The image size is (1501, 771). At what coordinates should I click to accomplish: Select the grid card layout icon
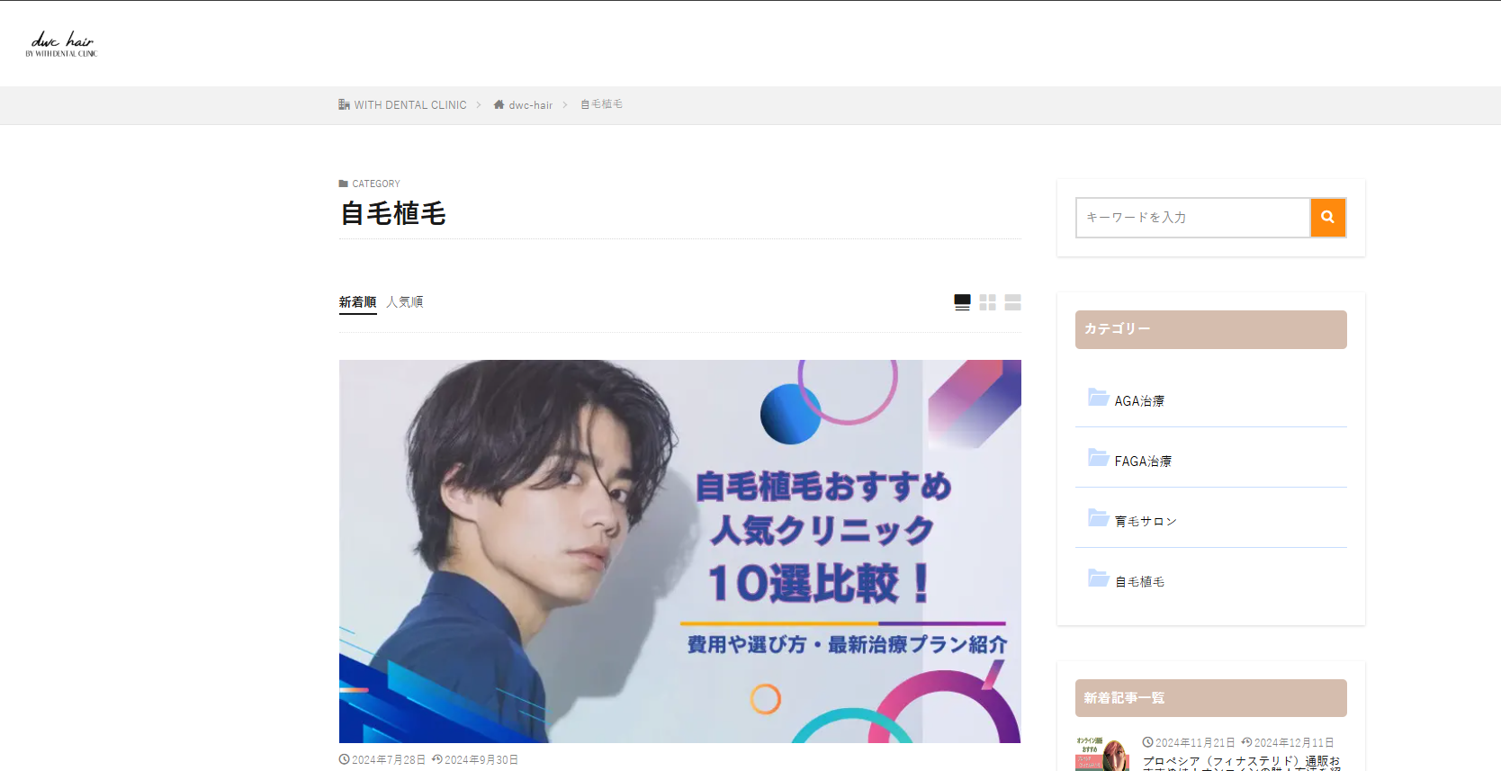coord(987,302)
